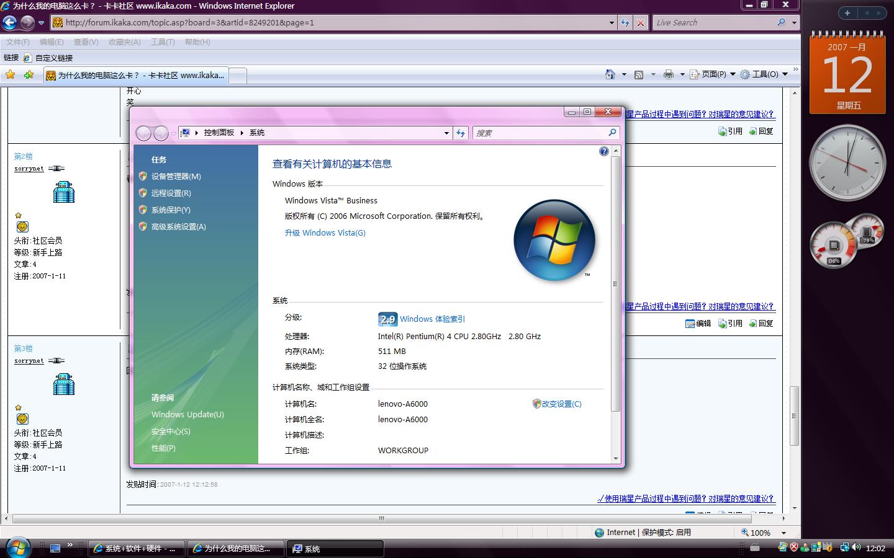Click forward arrow in the System window
Viewport: 894px width, 558px height.
161,133
